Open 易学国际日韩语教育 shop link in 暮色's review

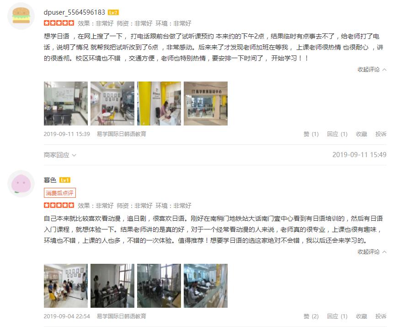pyautogui.click(x=122, y=316)
